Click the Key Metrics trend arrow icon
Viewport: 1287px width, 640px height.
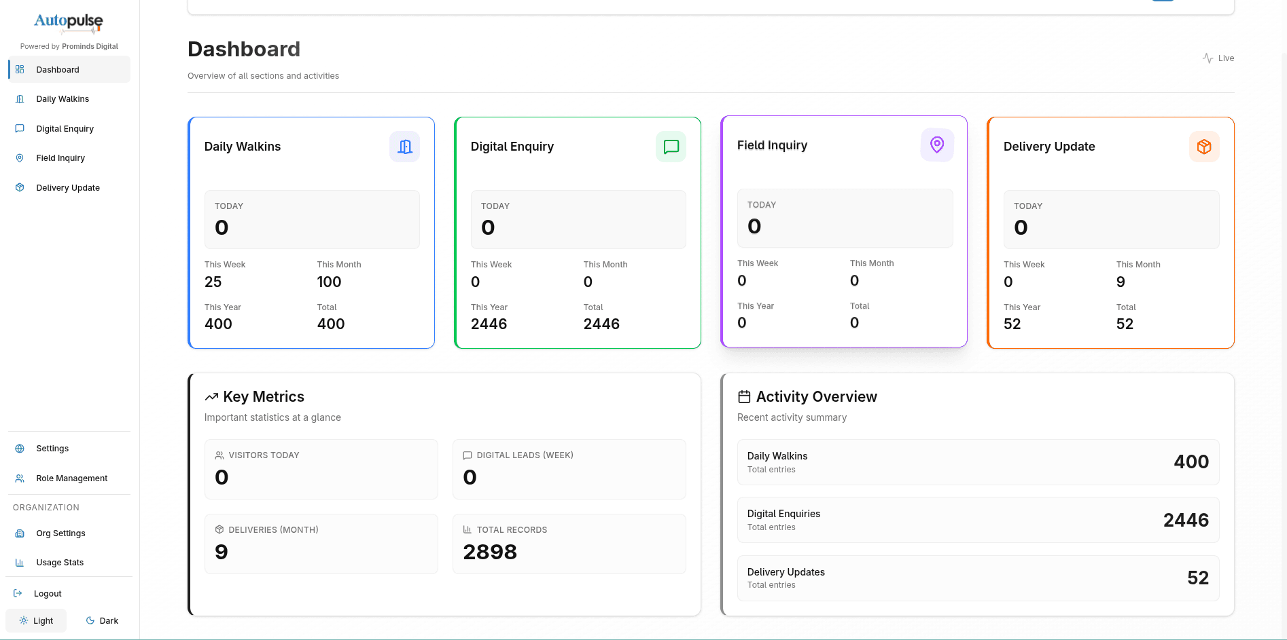point(211,396)
